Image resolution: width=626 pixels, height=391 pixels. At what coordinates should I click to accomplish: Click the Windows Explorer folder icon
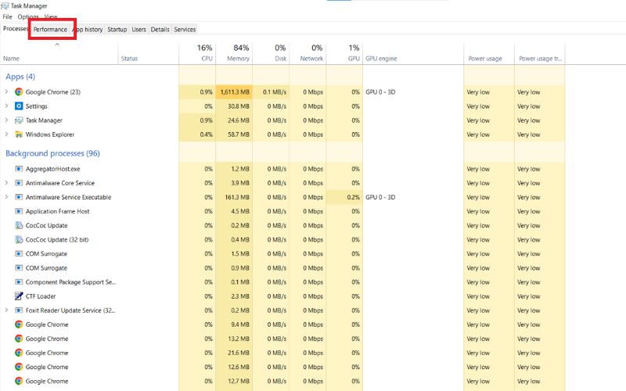[19, 135]
